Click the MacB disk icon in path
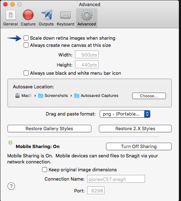This screenshot has height=201, width=181. pos(17,95)
